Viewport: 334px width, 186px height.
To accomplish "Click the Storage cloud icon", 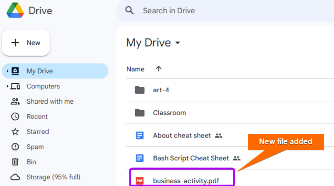I will [15, 177].
